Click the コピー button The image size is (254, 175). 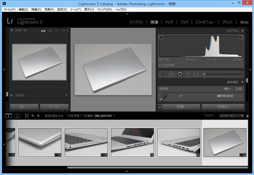24,107
